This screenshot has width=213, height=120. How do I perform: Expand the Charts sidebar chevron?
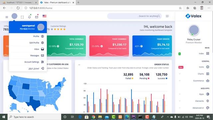pyautogui.click(x=180, y=74)
